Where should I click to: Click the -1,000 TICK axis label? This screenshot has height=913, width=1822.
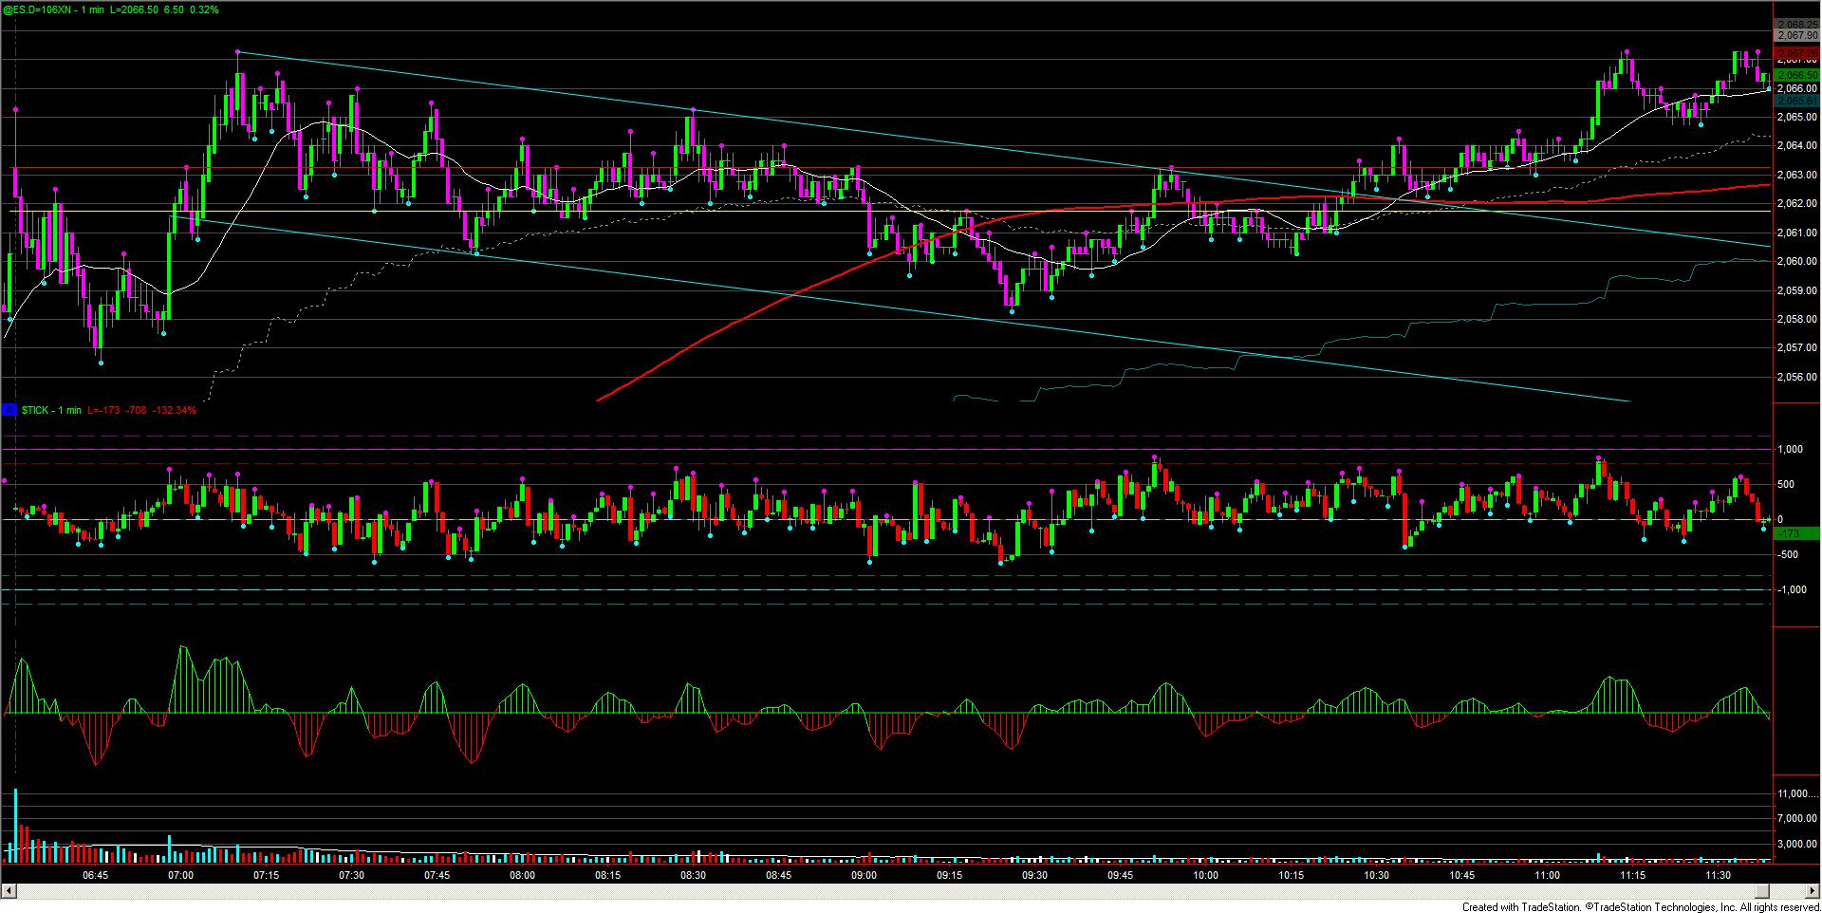pos(1791,589)
